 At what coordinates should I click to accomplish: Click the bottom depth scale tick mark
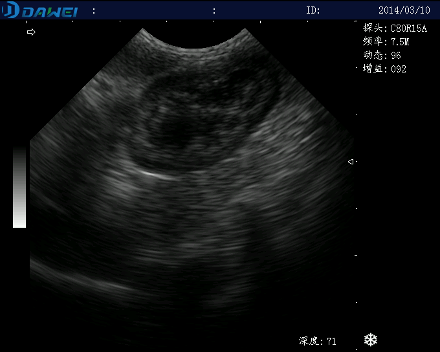click(x=357, y=350)
